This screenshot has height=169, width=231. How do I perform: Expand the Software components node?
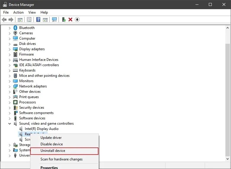pyautogui.click(x=9, y=113)
